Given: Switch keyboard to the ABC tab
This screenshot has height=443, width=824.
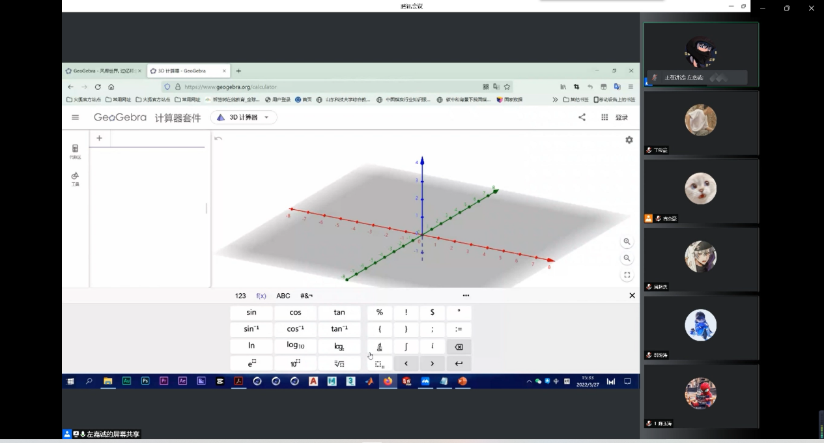Looking at the screenshot, I should click(x=283, y=296).
